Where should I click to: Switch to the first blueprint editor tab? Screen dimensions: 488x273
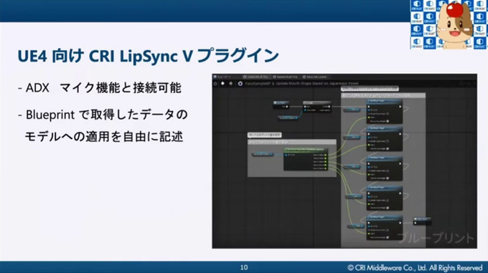[256, 77]
